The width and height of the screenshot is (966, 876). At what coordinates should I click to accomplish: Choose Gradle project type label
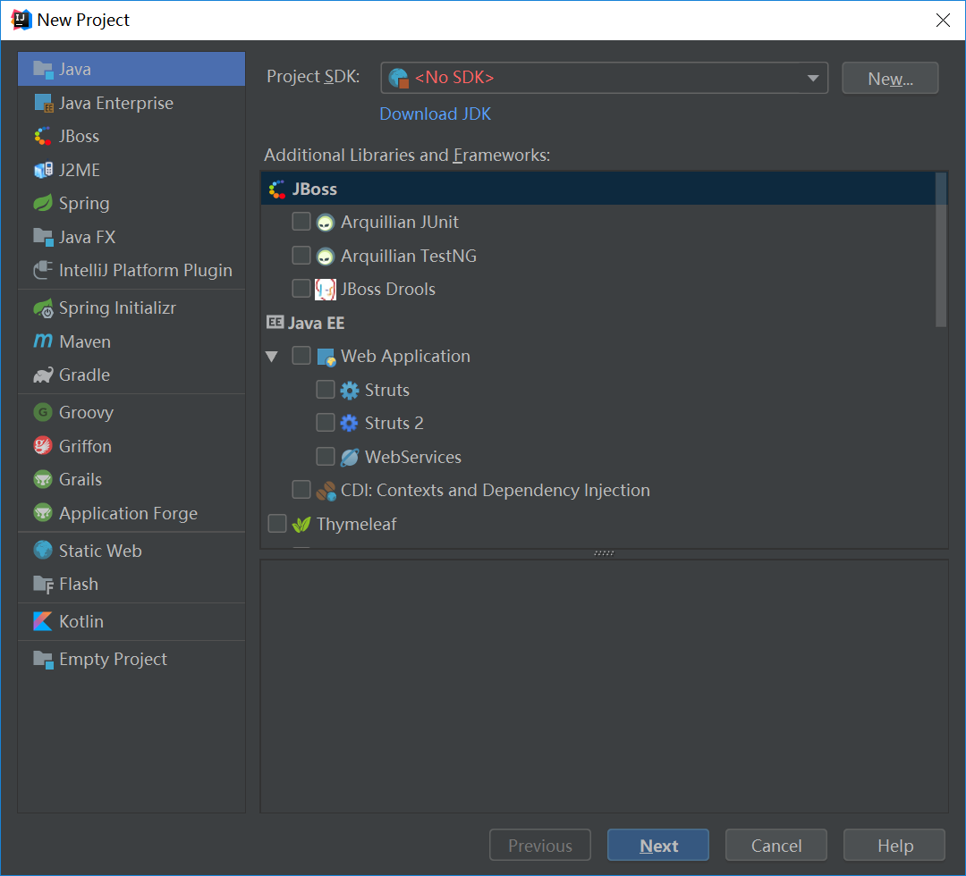tap(84, 375)
